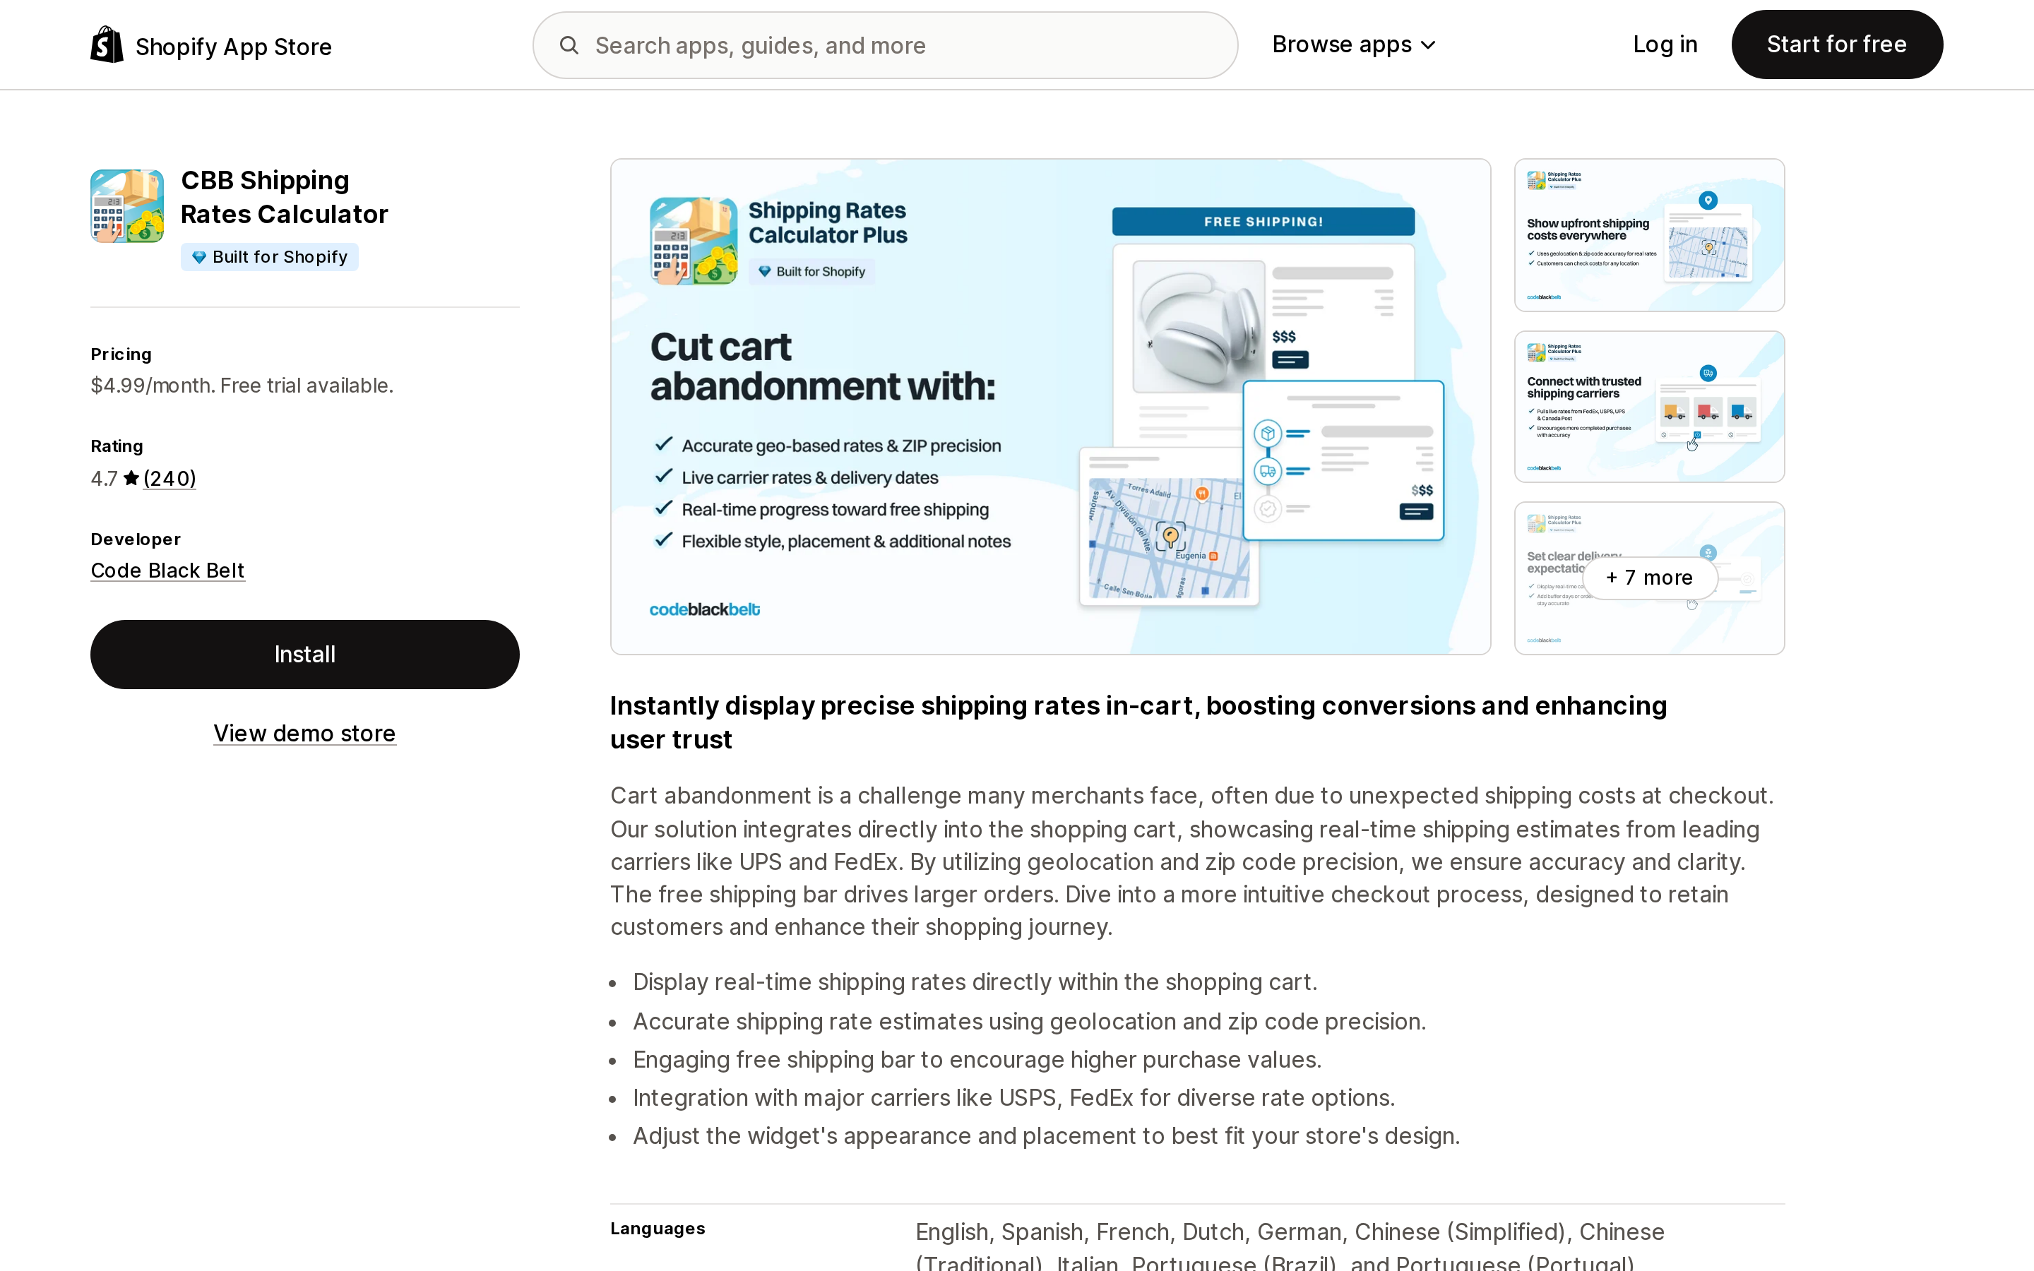Click the 4.7 rating value
Viewport: 2034px width, 1271px height.
(105, 478)
